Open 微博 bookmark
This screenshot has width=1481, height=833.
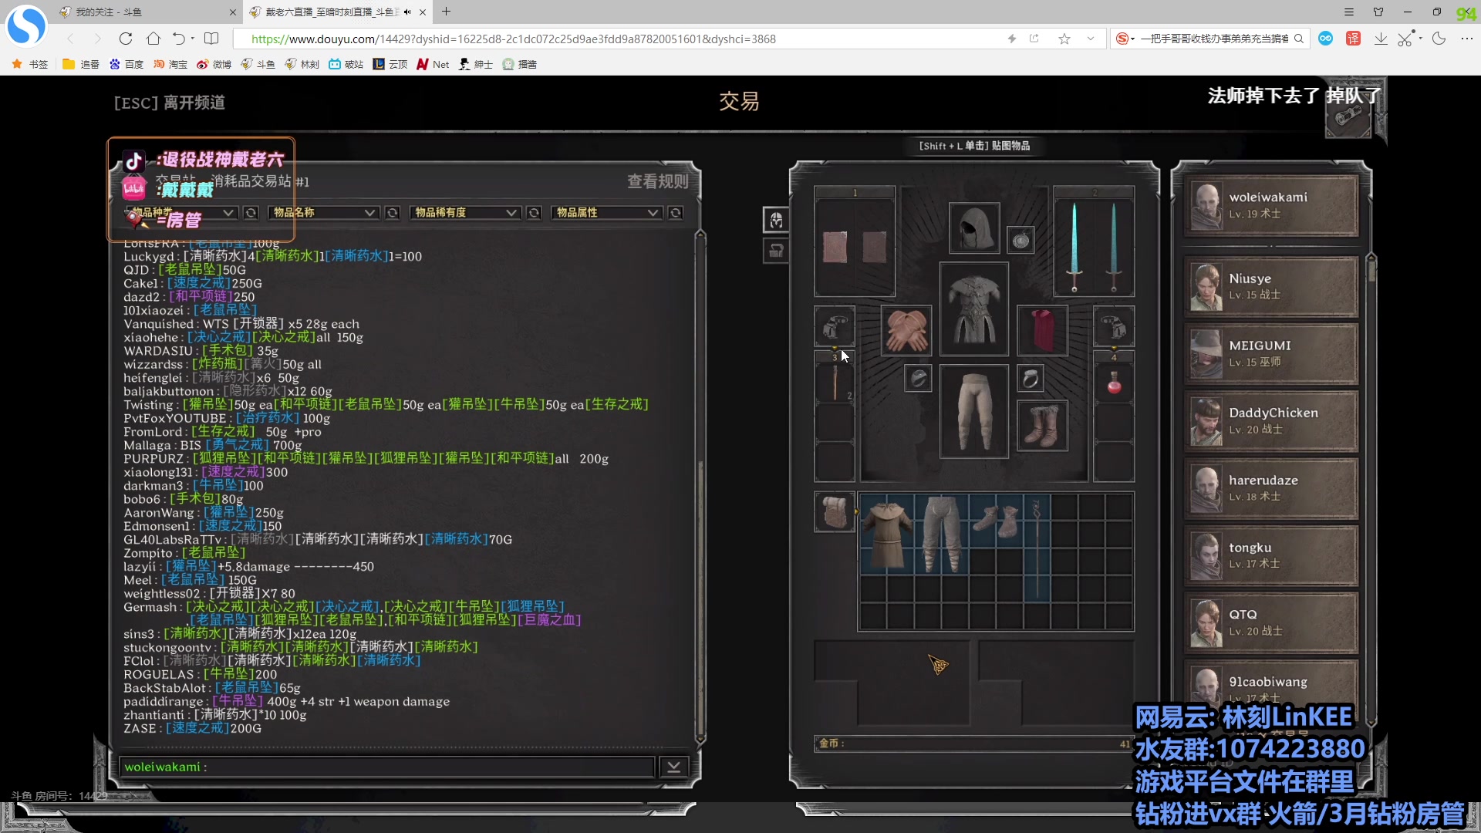tap(214, 64)
